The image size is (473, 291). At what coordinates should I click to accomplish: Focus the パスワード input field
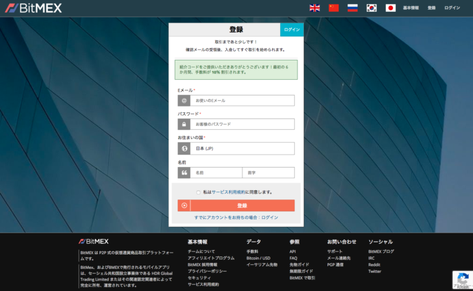coord(242,124)
